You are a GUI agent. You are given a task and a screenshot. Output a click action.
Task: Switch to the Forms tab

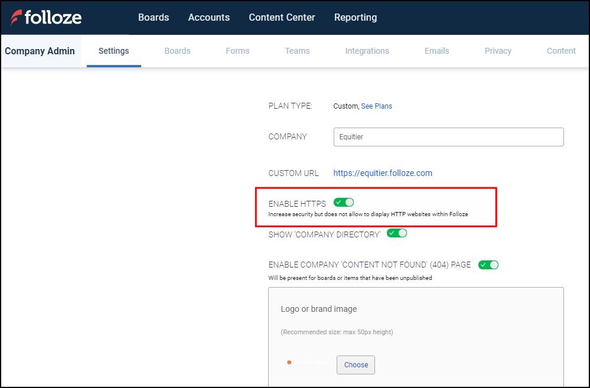point(237,51)
